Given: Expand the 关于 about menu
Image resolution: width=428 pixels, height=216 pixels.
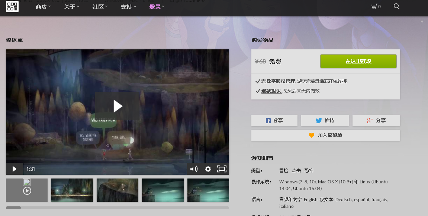Looking at the screenshot, I should coord(71,7).
